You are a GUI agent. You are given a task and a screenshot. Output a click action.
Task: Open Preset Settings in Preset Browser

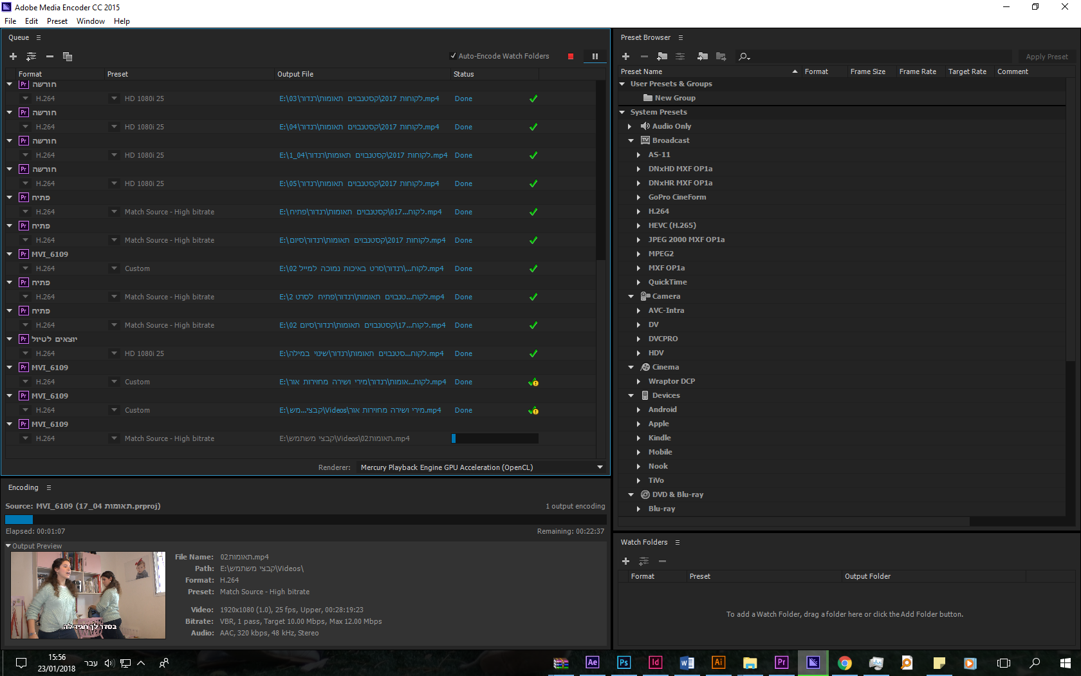coord(680,57)
